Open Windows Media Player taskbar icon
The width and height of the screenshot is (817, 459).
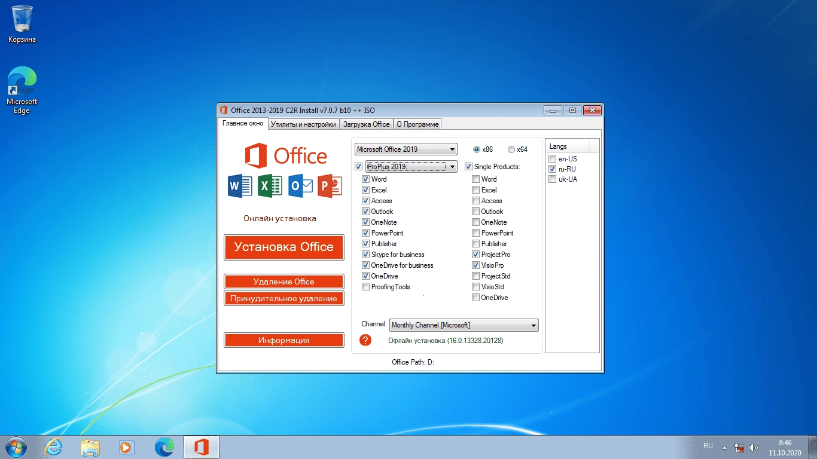pyautogui.click(x=127, y=447)
